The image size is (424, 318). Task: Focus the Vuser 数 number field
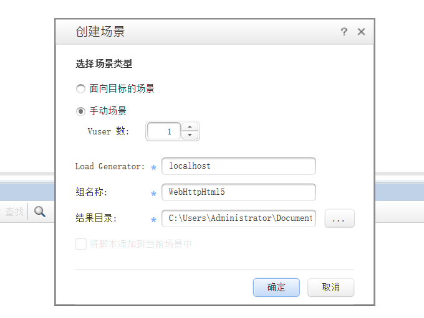pos(164,131)
